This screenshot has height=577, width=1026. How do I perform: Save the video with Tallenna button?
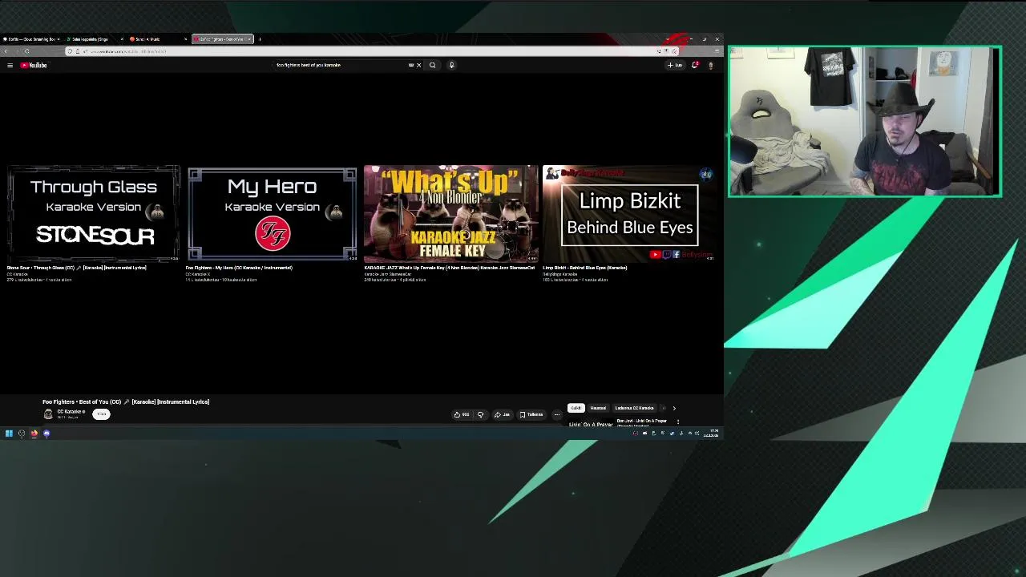pos(531,414)
